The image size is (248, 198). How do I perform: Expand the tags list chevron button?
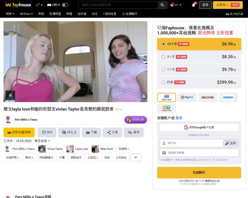tap(135, 157)
